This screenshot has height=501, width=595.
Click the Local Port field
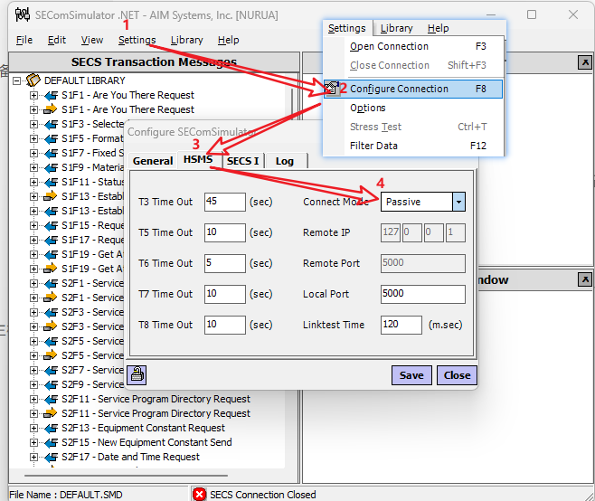422,294
